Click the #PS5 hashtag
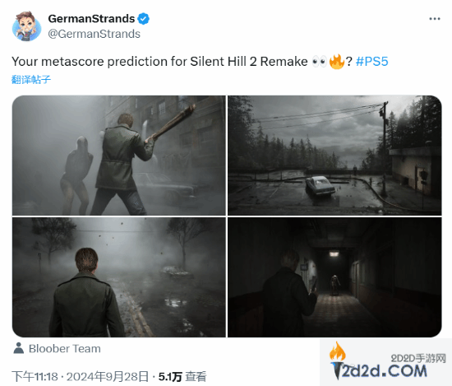 click(x=372, y=62)
